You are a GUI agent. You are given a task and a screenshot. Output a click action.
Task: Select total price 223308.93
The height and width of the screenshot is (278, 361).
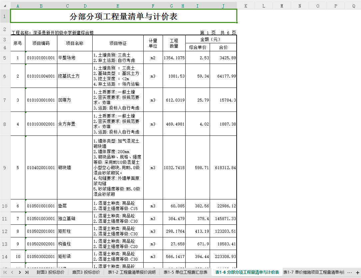click(223, 256)
